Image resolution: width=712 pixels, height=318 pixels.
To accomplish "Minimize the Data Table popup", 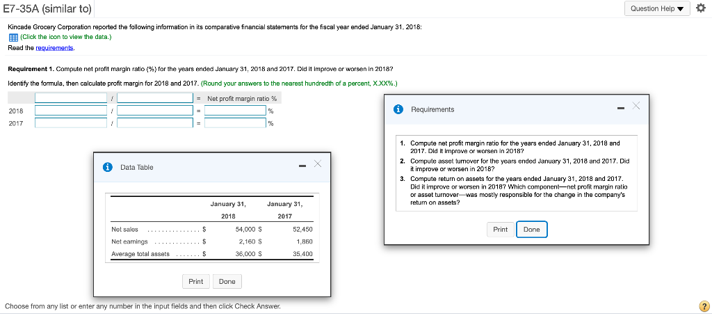I will 302,166.
